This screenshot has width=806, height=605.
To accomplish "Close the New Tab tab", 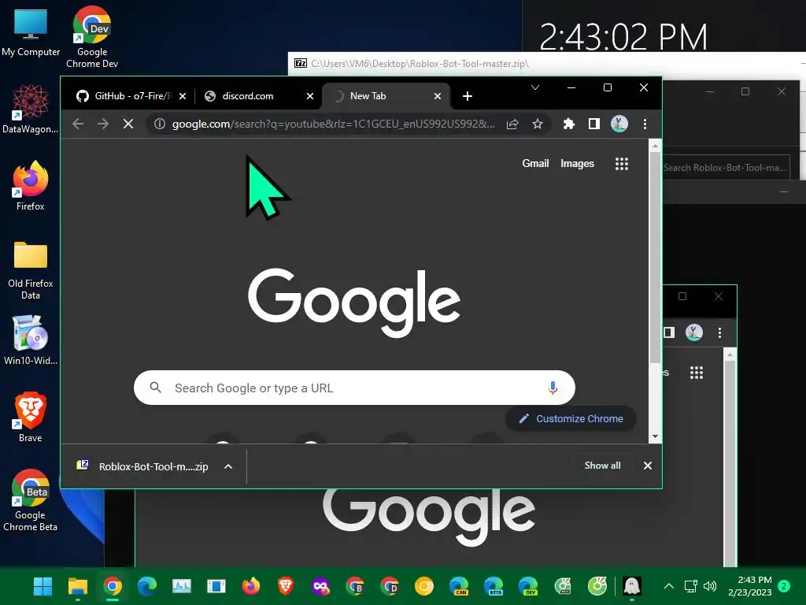I will (x=438, y=96).
